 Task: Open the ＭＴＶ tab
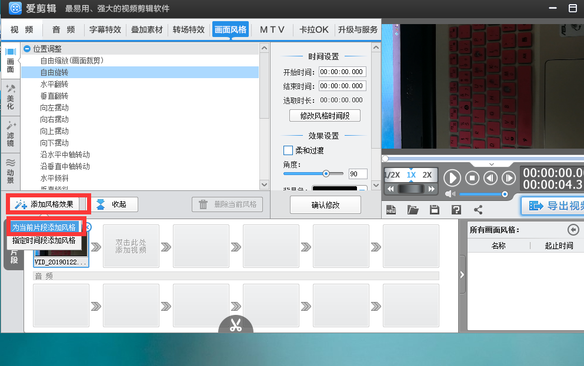[x=272, y=29]
